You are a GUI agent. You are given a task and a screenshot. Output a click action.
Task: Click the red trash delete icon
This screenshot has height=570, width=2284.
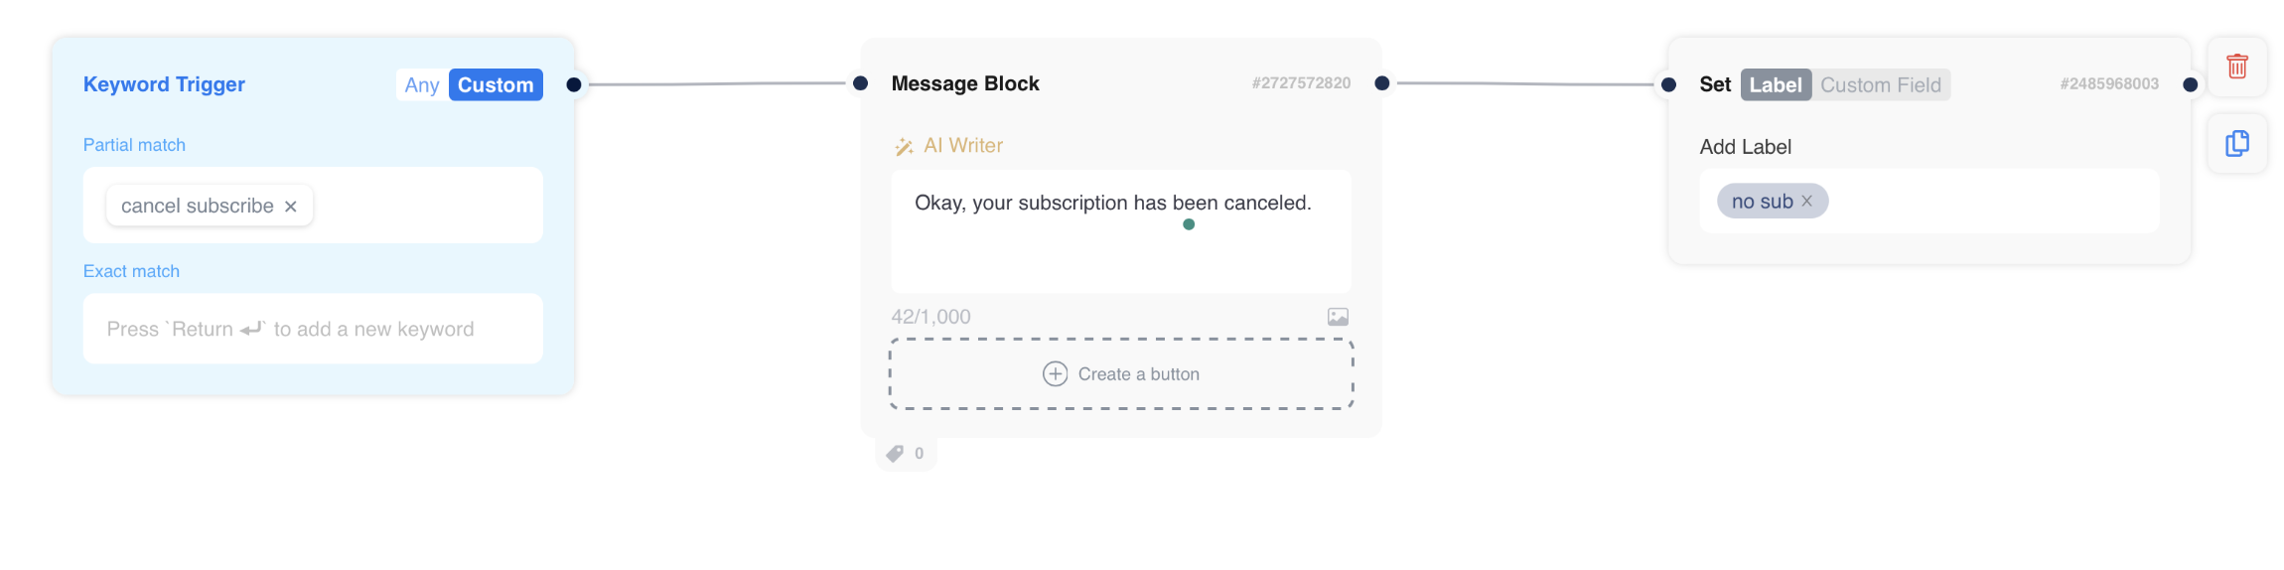click(2237, 67)
